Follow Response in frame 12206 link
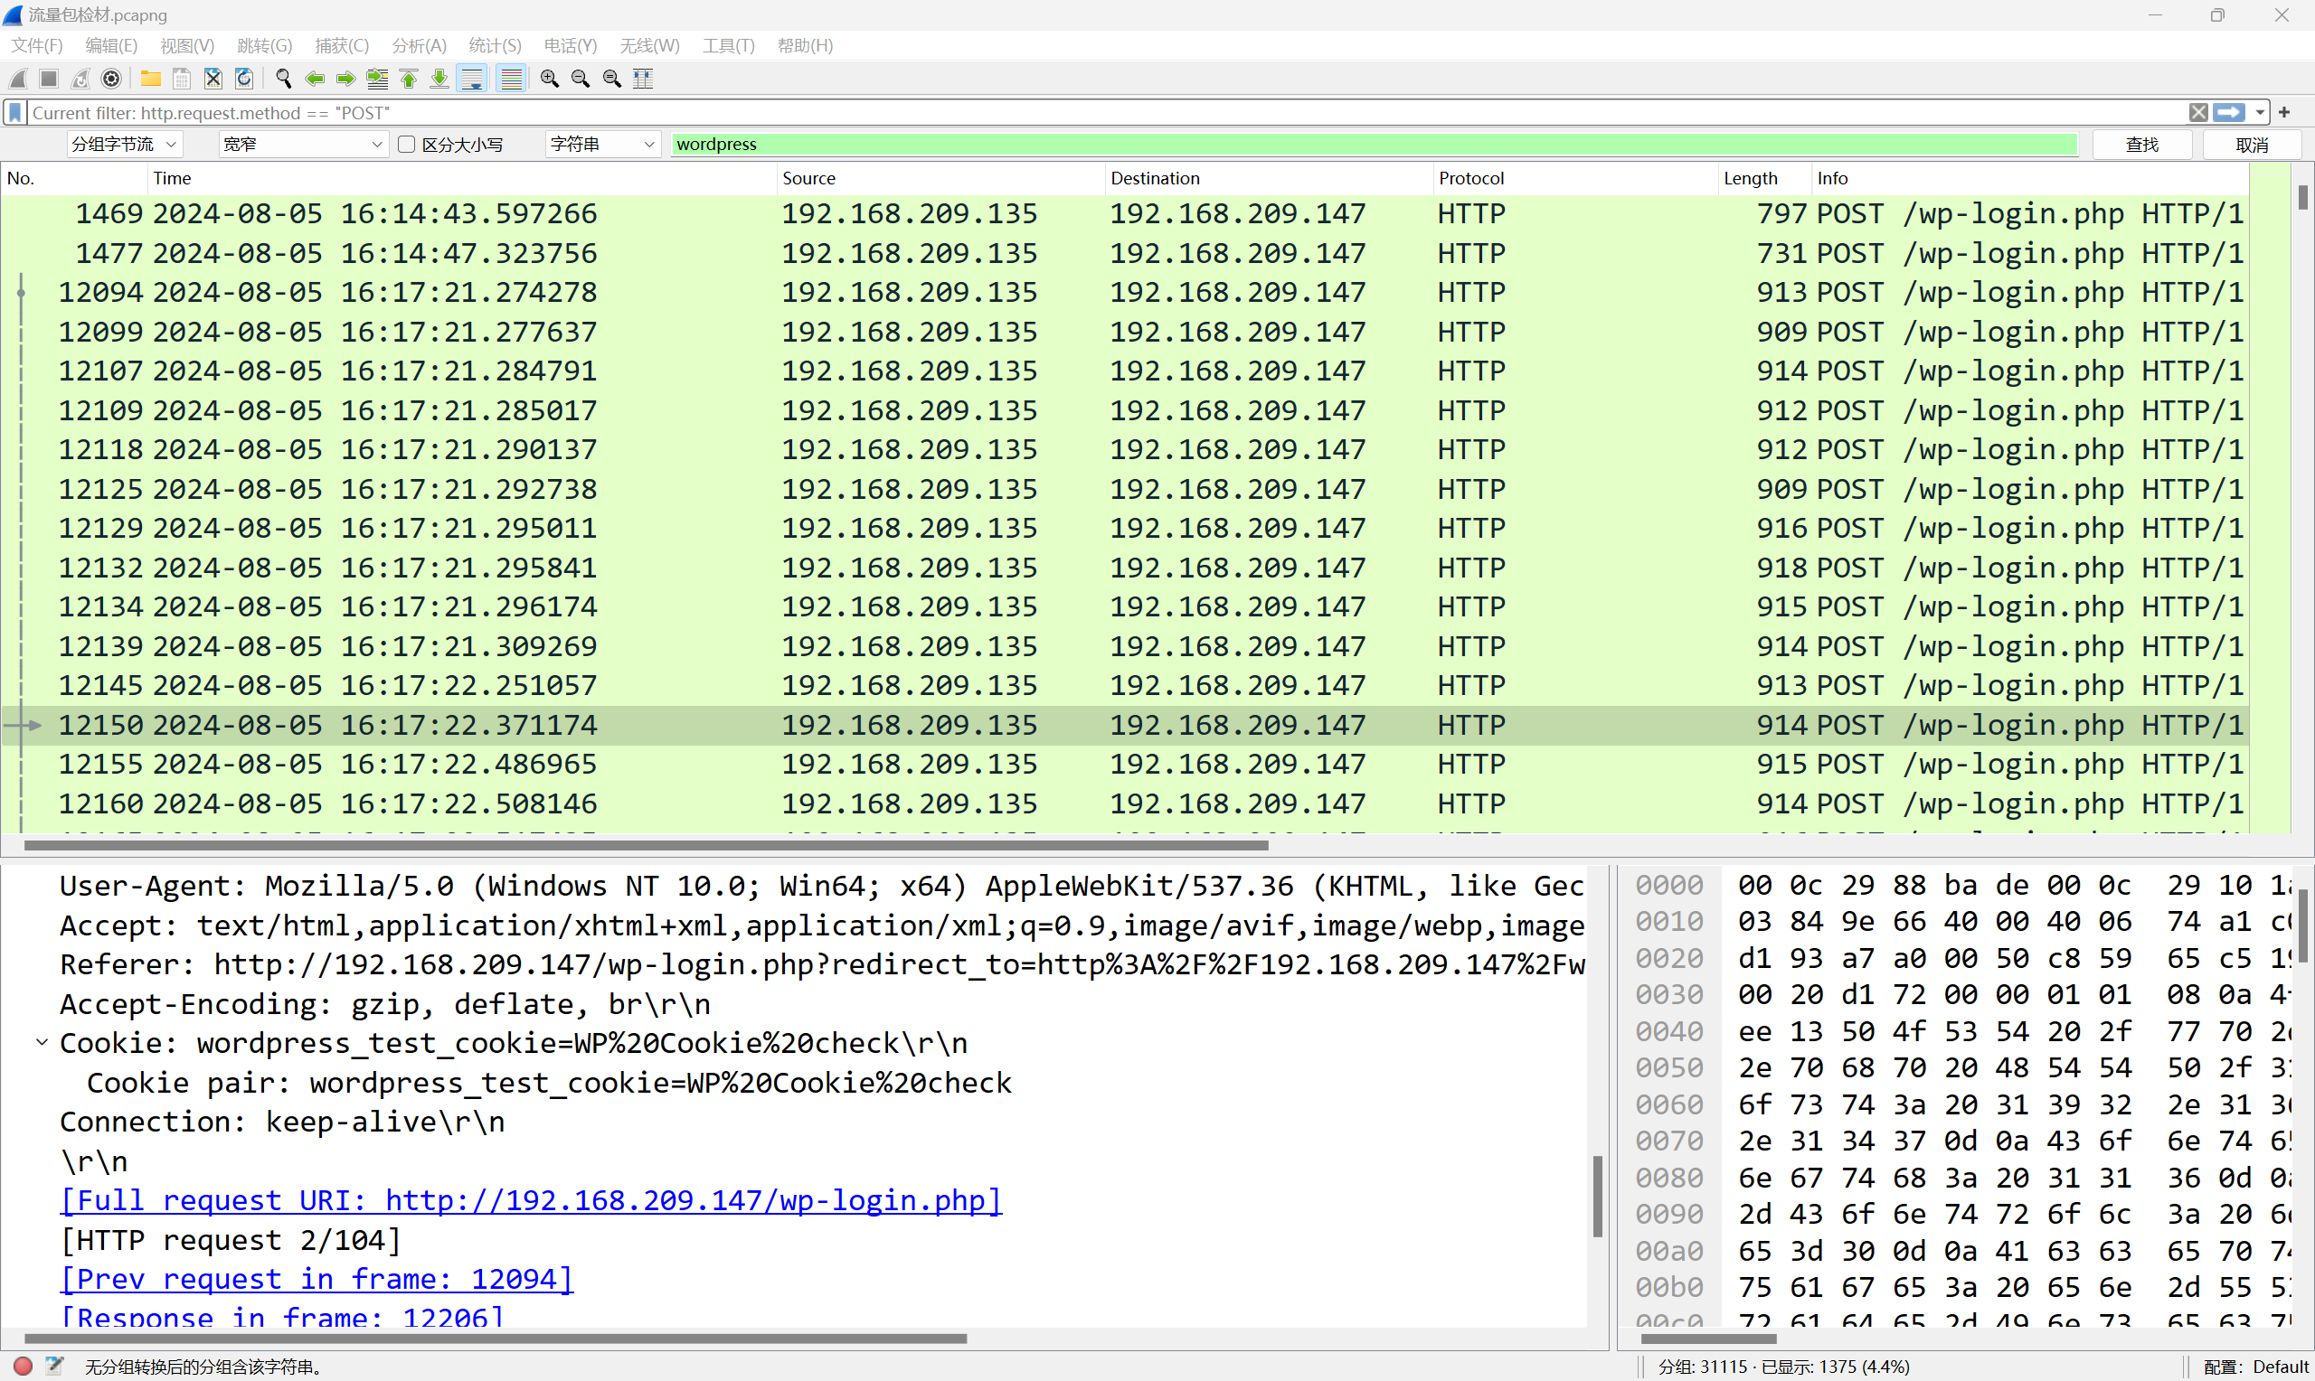This screenshot has height=1381, width=2315. [x=282, y=1316]
